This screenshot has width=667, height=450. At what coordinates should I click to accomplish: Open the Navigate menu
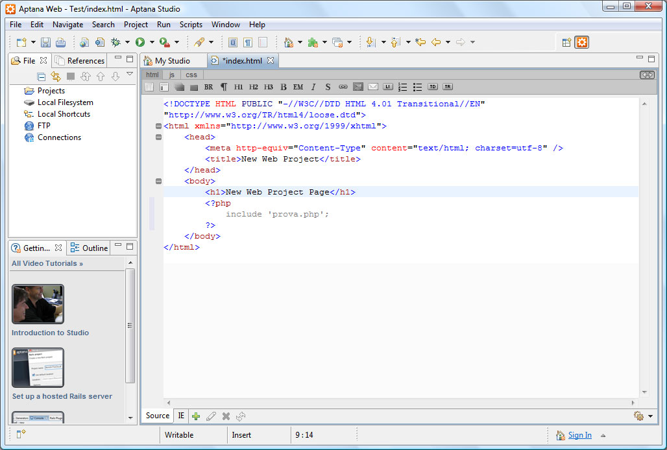[x=67, y=25]
